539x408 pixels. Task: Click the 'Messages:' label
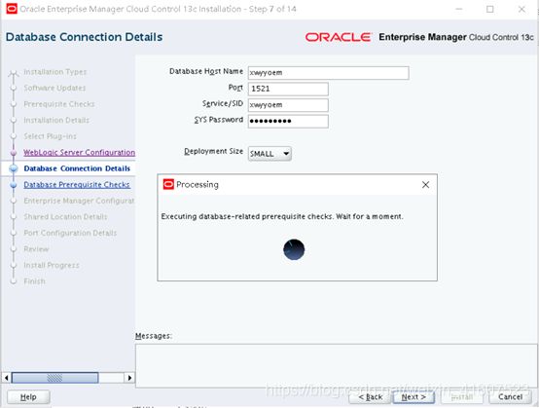(x=154, y=336)
